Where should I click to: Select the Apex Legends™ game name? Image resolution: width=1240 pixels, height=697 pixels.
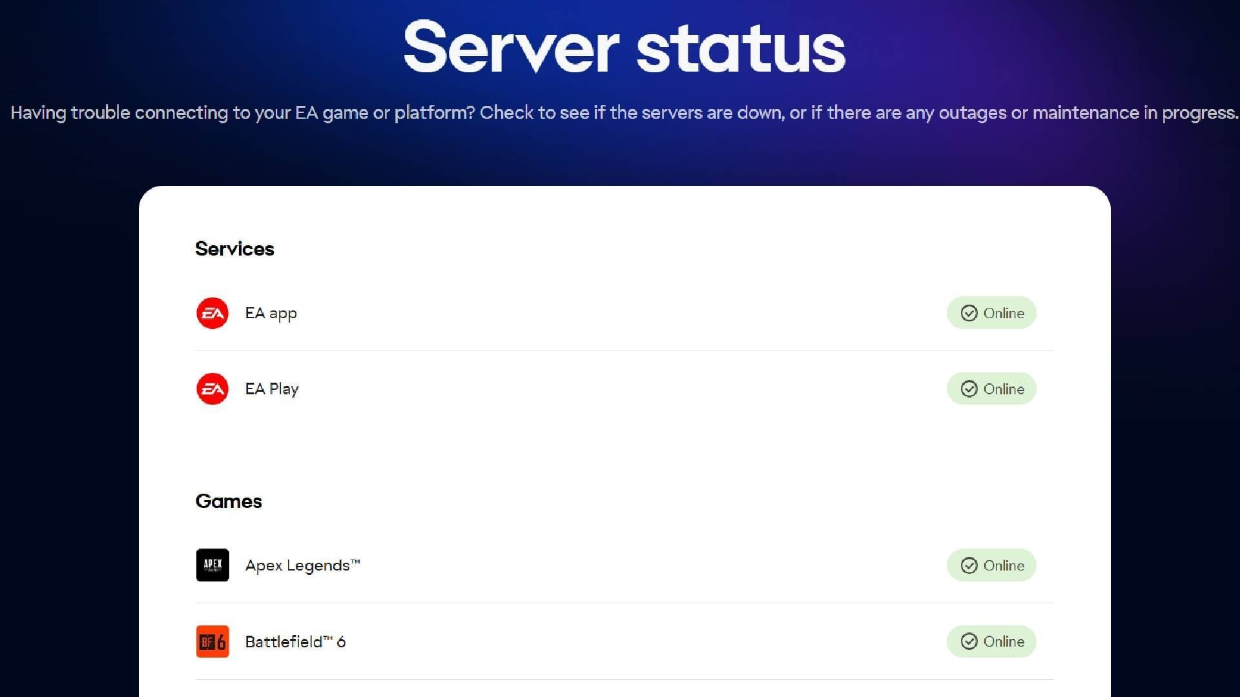(x=302, y=566)
